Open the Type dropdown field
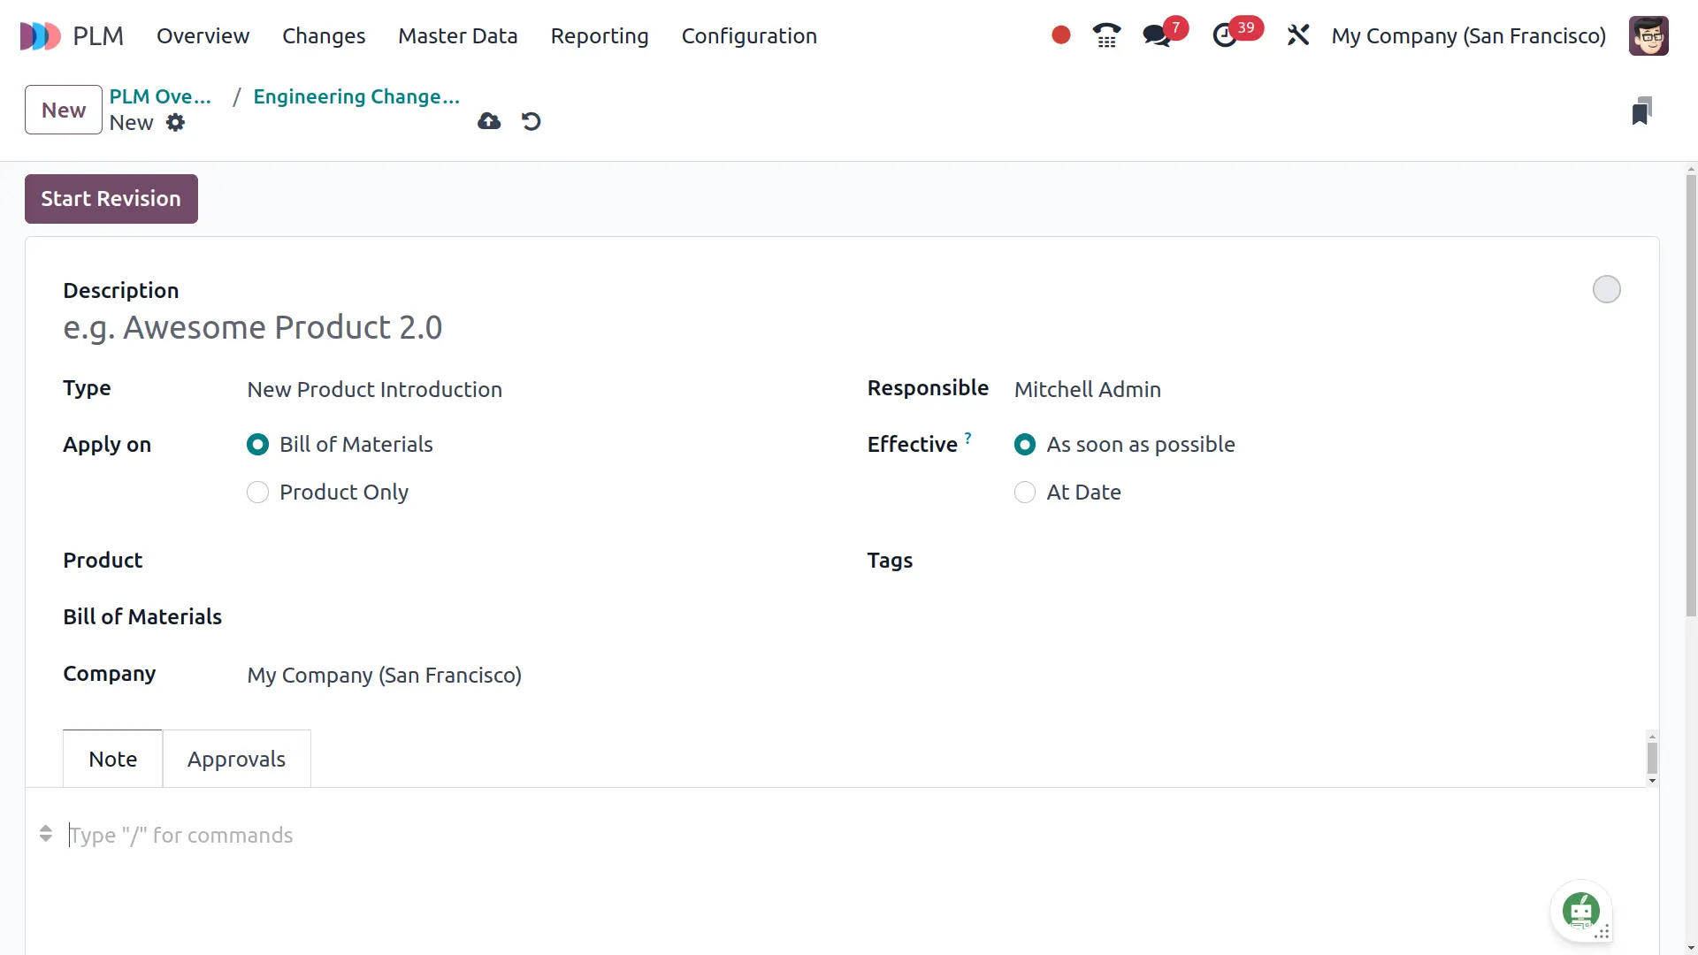This screenshot has width=1698, height=955. [x=374, y=390]
